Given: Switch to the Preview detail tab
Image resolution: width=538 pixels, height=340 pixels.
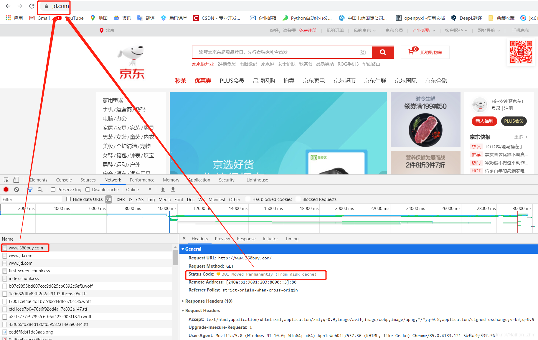Looking at the screenshot, I should pyautogui.click(x=222, y=239).
